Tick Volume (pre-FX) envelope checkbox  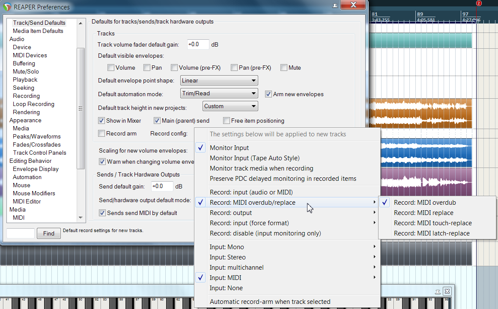tap(174, 68)
